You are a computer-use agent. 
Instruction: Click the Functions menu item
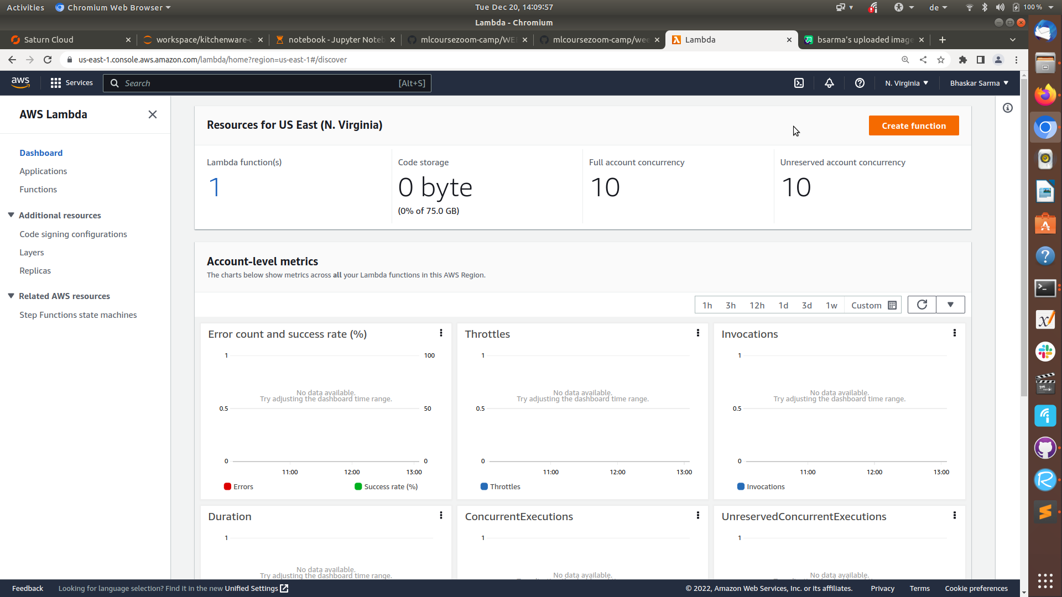coord(38,190)
